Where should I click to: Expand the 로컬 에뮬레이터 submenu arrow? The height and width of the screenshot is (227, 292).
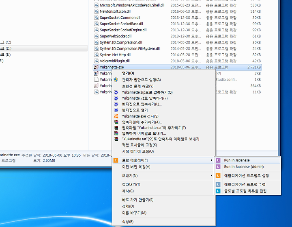tap(211, 160)
